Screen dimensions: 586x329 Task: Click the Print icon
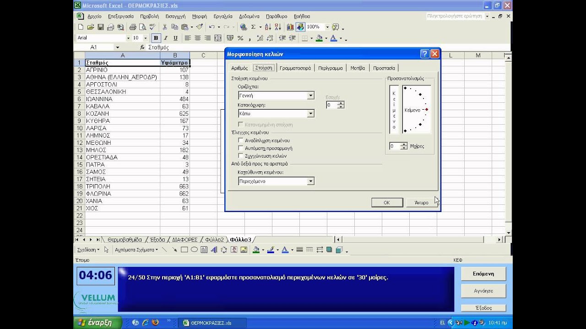tap(133, 27)
